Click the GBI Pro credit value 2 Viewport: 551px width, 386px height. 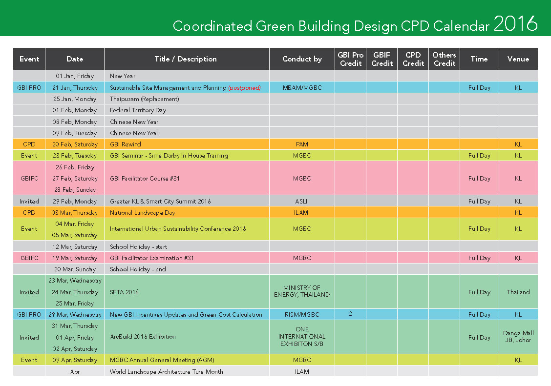click(x=350, y=314)
